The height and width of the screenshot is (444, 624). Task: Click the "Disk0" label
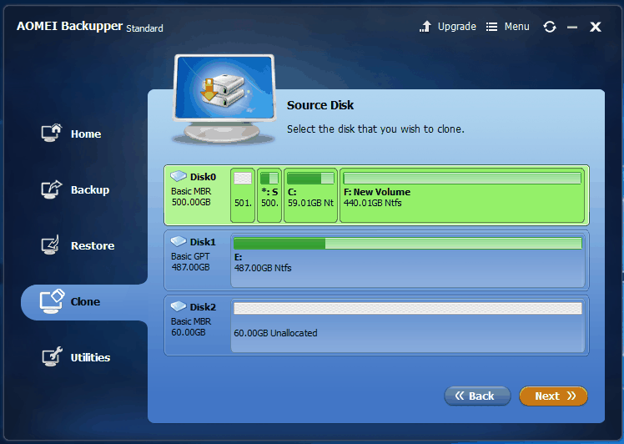[x=203, y=177]
